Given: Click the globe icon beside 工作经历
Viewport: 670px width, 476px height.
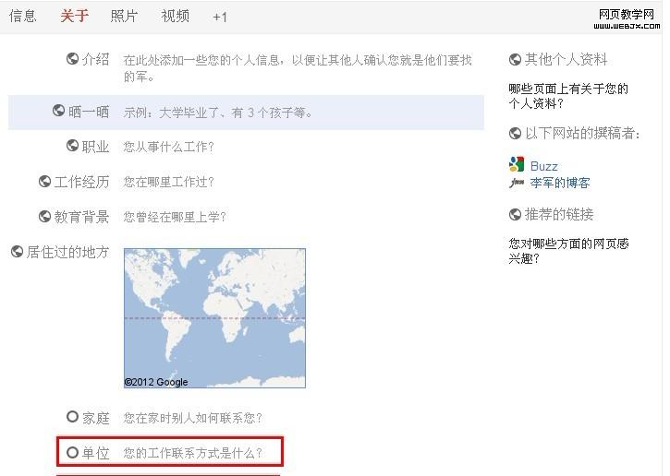Looking at the screenshot, I should tap(44, 181).
